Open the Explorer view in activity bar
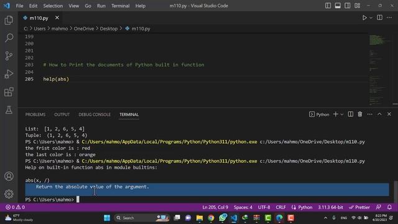The image size is (398, 224). pyautogui.click(x=9, y=21)
